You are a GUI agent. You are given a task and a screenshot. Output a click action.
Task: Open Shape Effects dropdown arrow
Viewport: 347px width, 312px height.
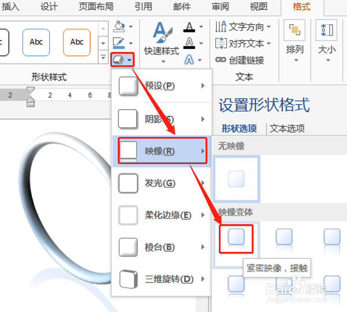[129, 60]
